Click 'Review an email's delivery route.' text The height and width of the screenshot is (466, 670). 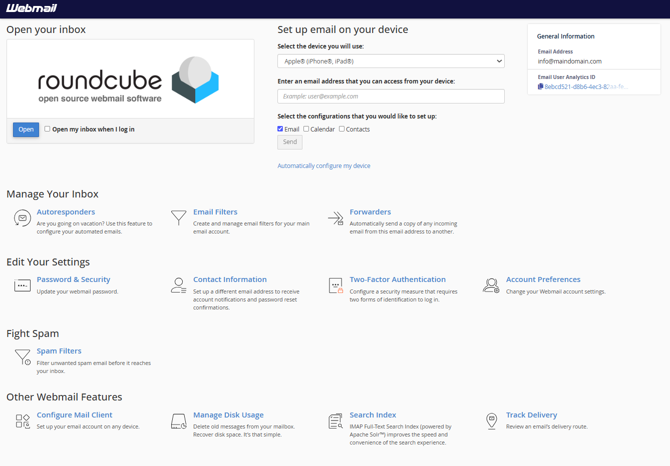[547, 426]
